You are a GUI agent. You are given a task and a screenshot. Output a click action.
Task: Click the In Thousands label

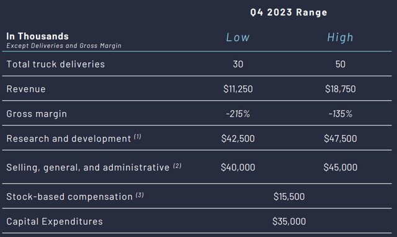[x=37, y=36]
